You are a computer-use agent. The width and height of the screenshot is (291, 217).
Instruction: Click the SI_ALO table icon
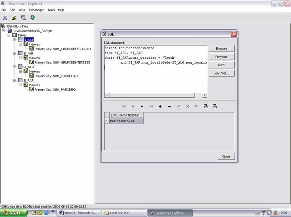pyautogui.click(x=20, y=66)
